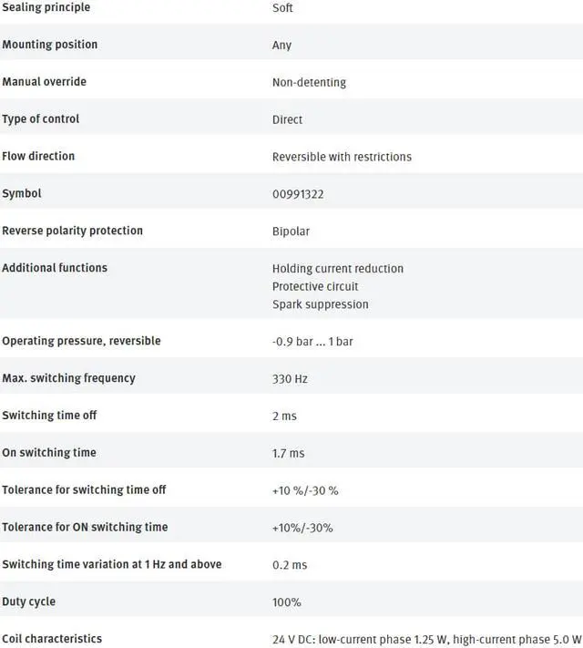Viewport: 583px width, 648px height.
Task: Click the 'Switching time off' label
Action: (48, 416)
